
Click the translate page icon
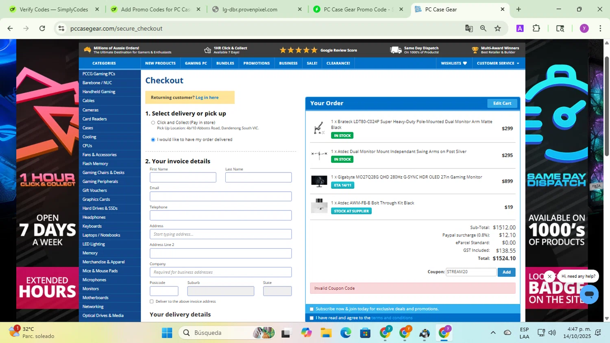[469, 28]
